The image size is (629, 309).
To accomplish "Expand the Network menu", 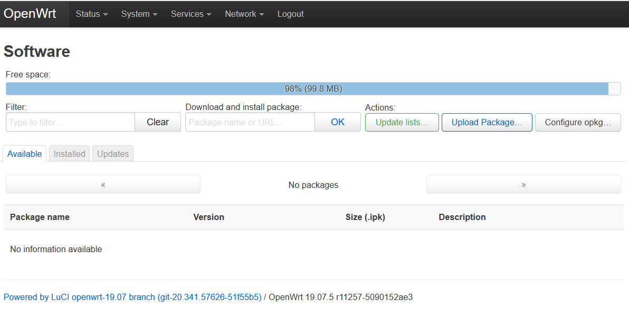I will tap(244, 14).
